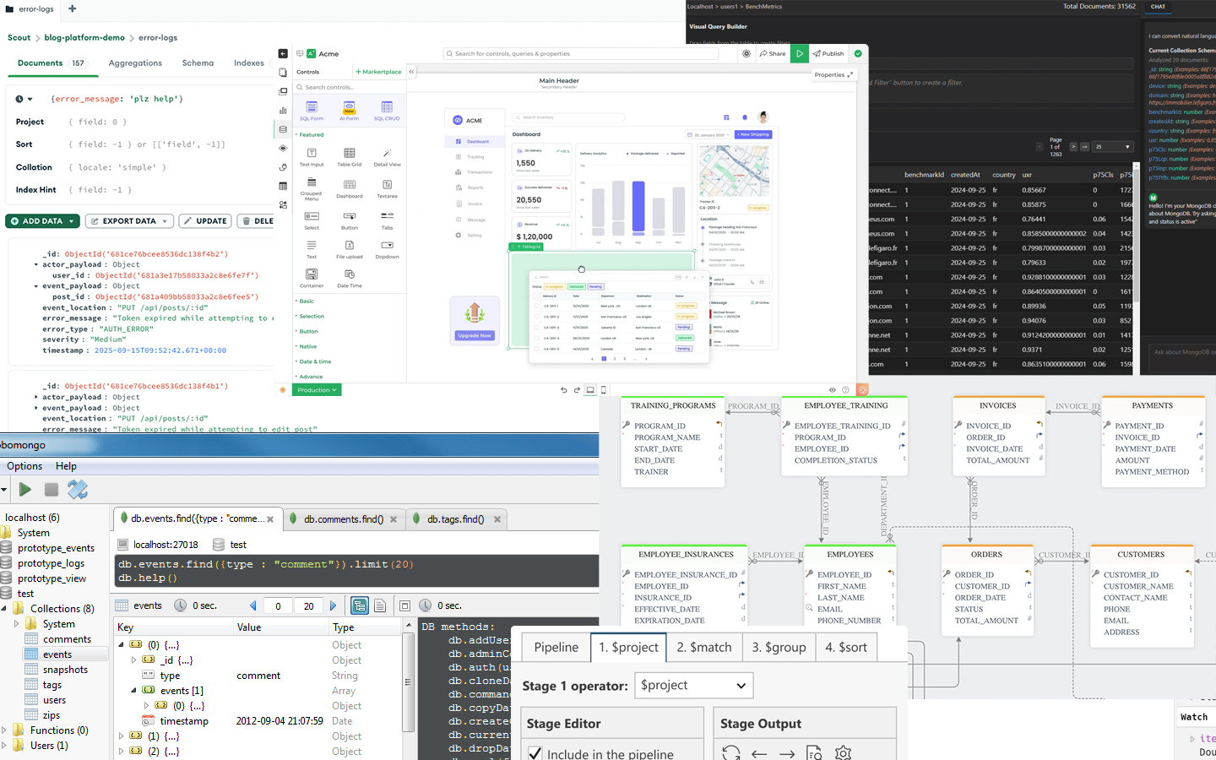The height and width of the screenshot is (760, 1216).
Task: Go to next results page blue arrow
Action: pos(333,605)
